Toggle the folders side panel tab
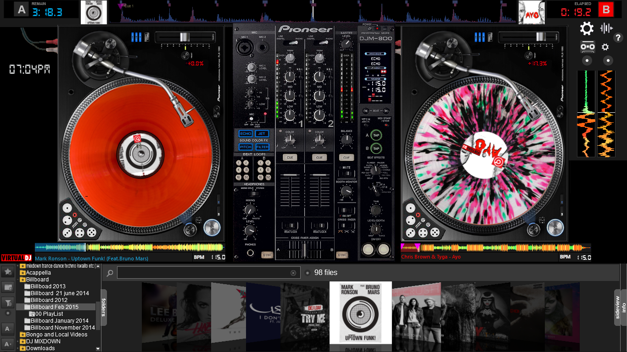 [104, 307]
